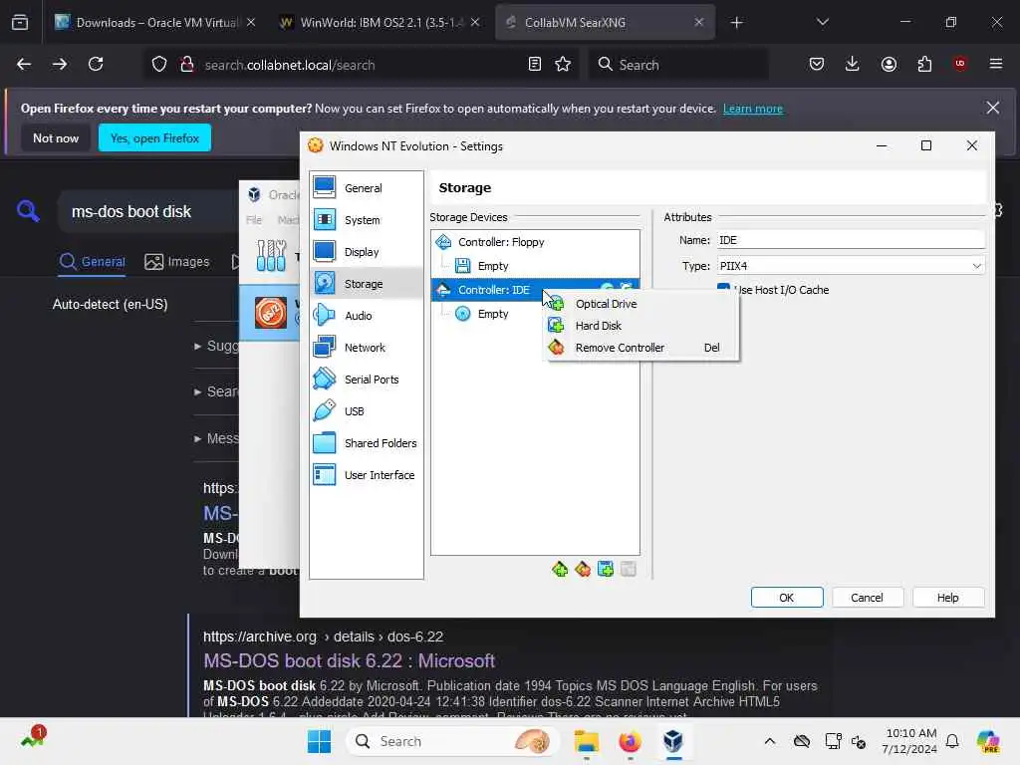Open the Pocket save icon

pyautogui.click(x=817, y=64)
